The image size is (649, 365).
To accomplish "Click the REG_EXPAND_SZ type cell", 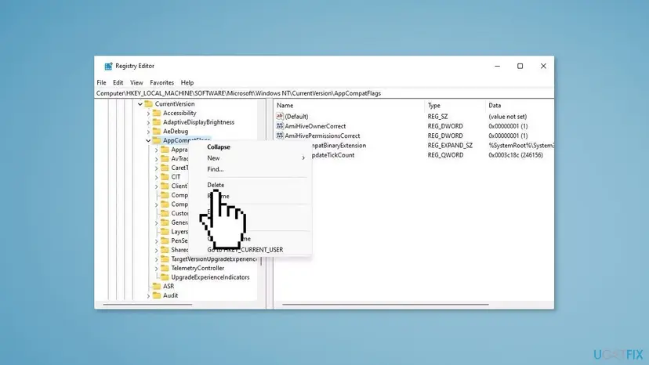I will pos(450,146).
